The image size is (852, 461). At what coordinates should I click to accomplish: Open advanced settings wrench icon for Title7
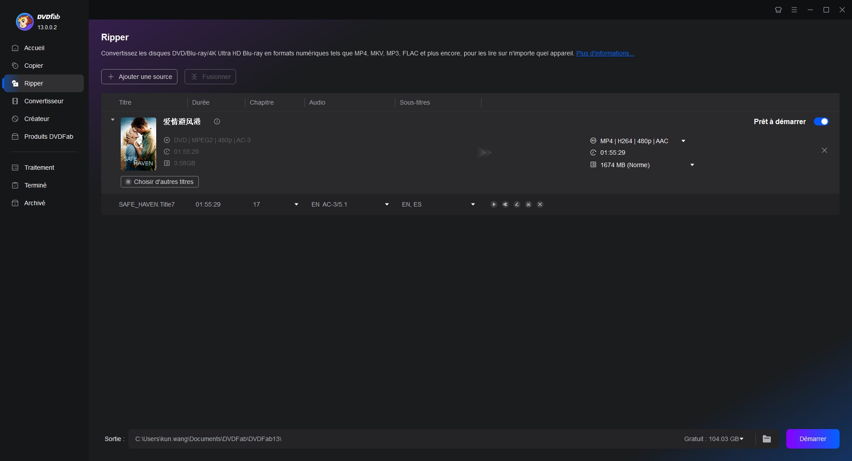click(x=505, y=204)
